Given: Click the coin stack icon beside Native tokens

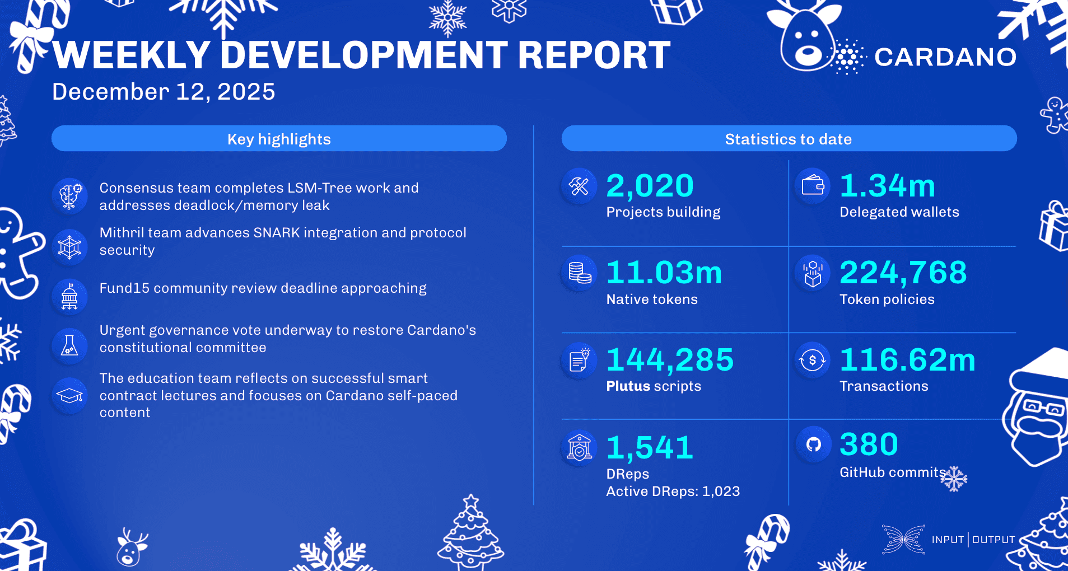Looking at the screenshot, I should [579, 274].
